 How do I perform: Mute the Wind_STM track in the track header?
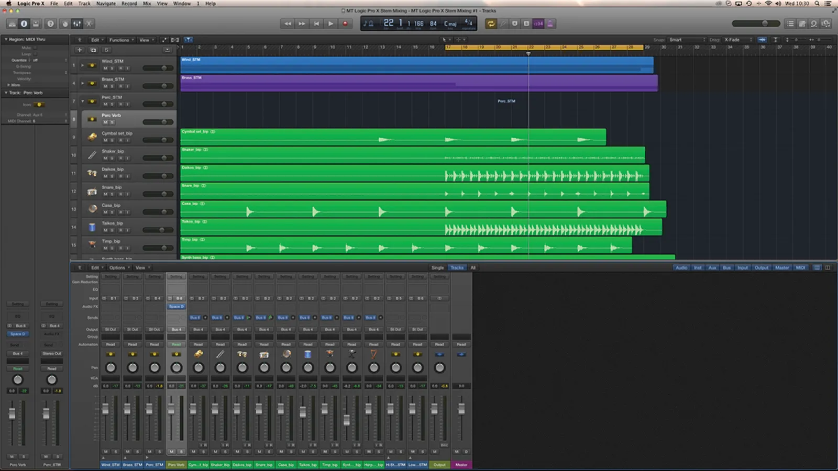105,69
